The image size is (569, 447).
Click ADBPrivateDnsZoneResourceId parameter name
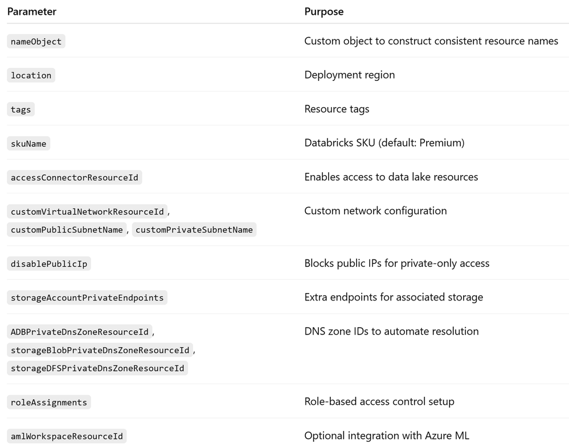pos(80,332)
